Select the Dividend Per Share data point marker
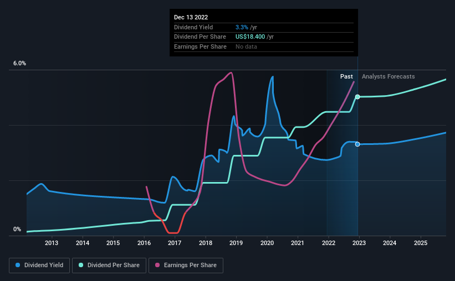Image resolution: width=455 pixels, height=281 pixels. point(357,97)
